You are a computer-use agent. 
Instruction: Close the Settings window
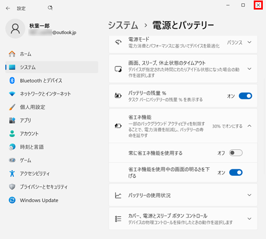pyautogui.click(x=258, y=5)
